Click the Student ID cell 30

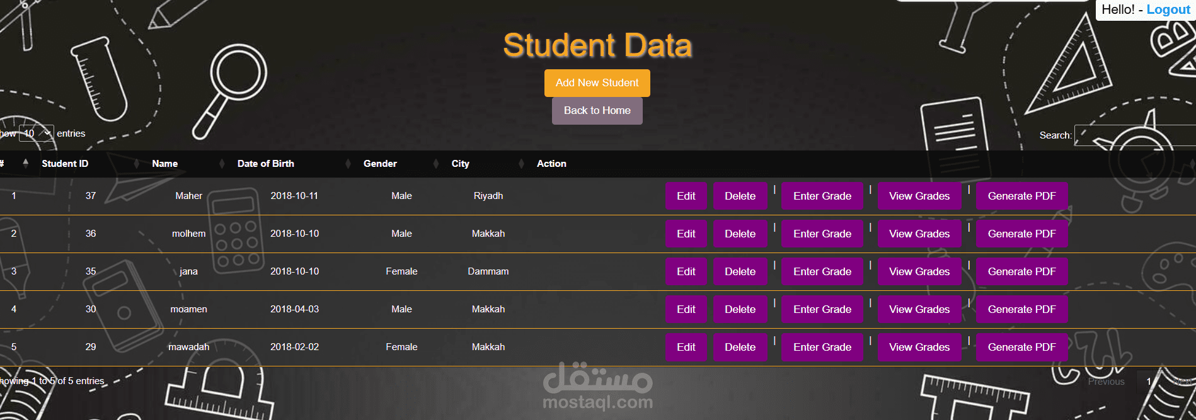(x=91, y=309)
